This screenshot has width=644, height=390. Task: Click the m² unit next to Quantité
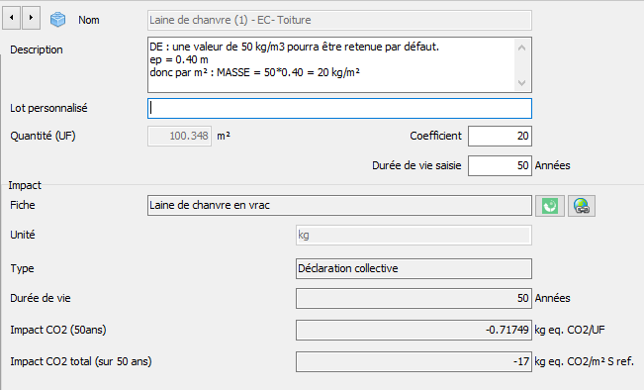click(224, 136)
